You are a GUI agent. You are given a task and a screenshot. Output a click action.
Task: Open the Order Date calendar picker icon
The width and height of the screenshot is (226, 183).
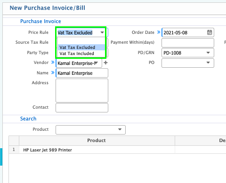coord(210,32)
